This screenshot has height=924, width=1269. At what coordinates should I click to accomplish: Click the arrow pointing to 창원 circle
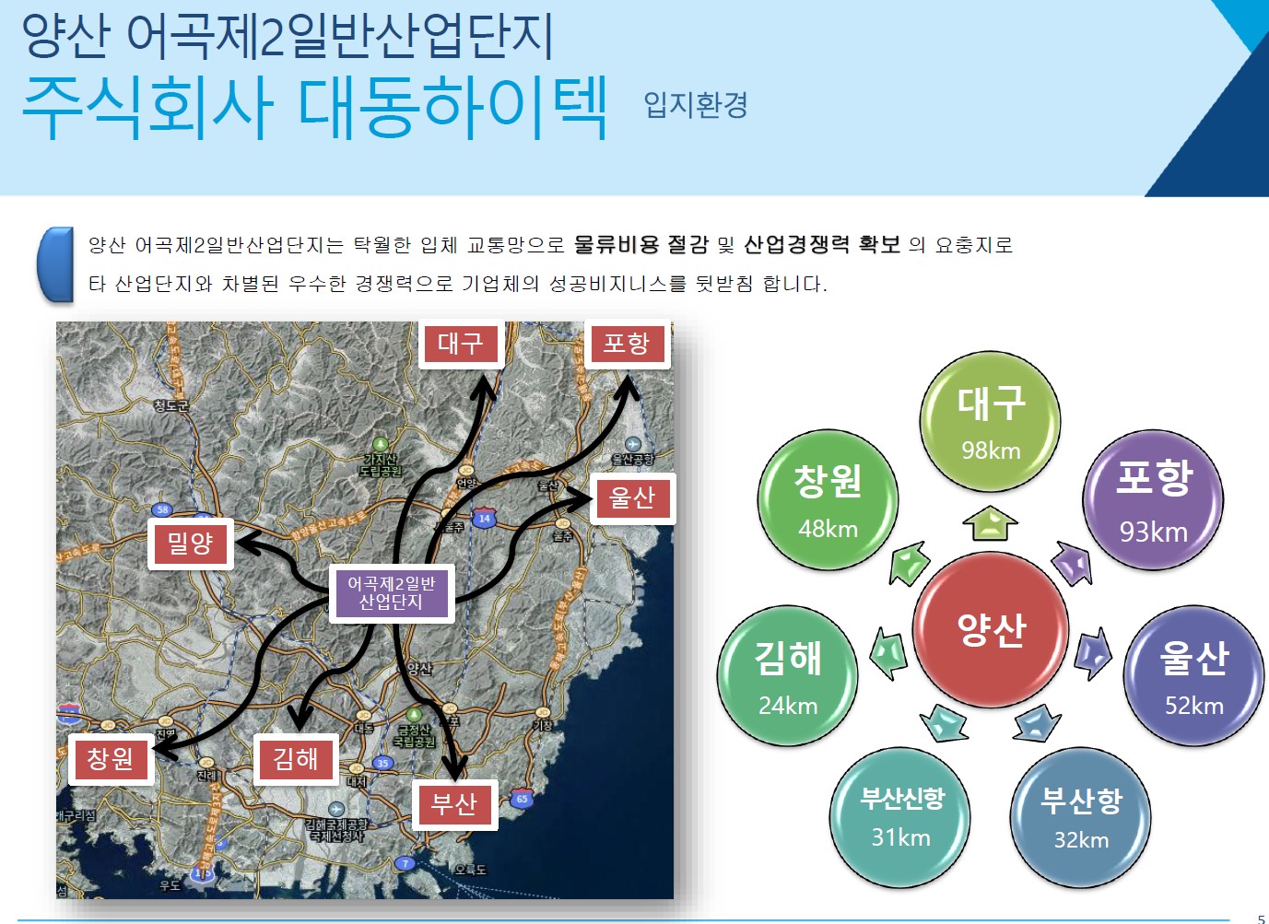pos(909,563)
